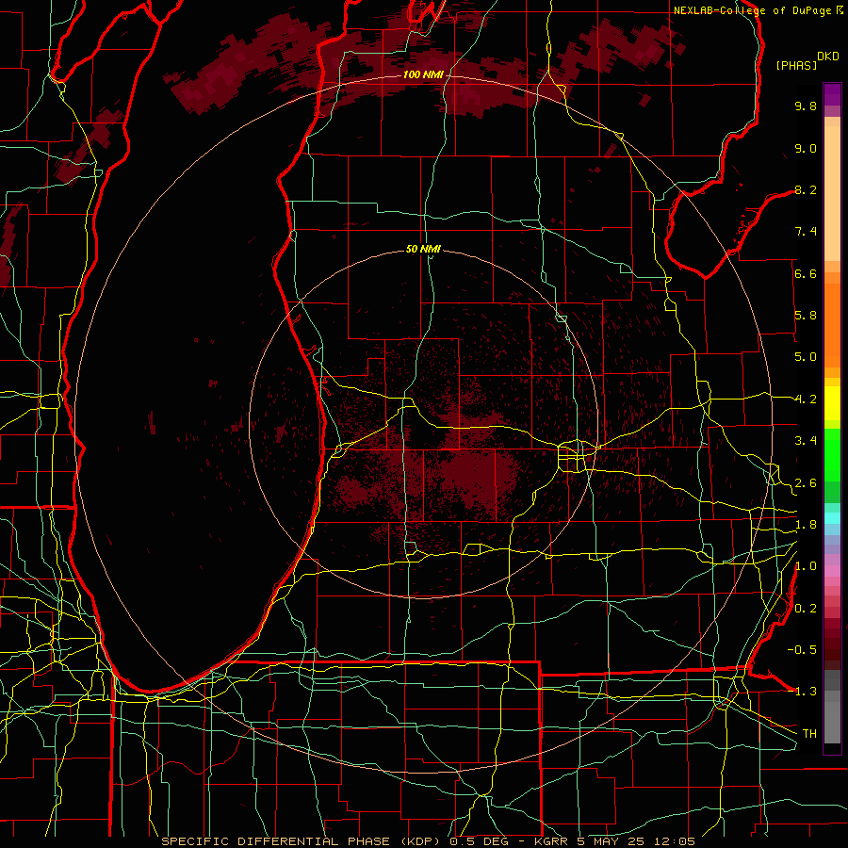Click the 1.0 value on the scale
The width and height of the screenshot is (848, 848).
[x=806, y=566]
